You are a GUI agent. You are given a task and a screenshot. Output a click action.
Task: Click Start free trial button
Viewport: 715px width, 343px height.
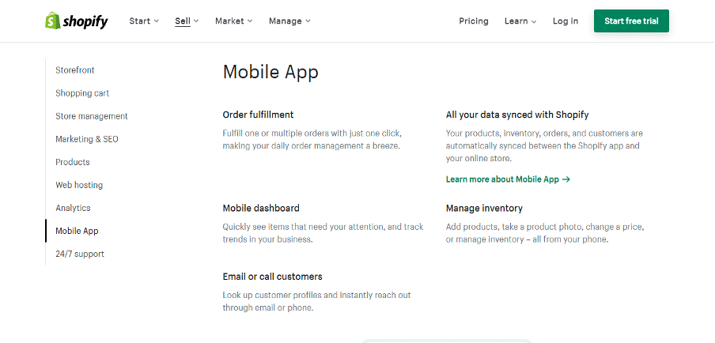pyautogui.click(x=631, y=21)
